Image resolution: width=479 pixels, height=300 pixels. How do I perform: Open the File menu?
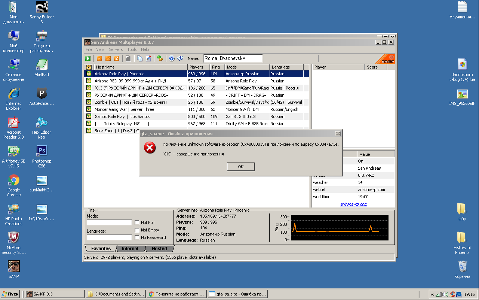(x=89, y=49)
